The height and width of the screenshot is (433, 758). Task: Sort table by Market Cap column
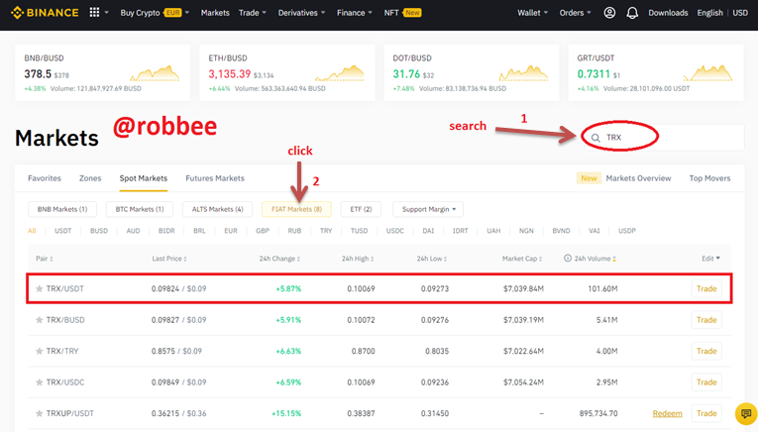pos(522,259)
